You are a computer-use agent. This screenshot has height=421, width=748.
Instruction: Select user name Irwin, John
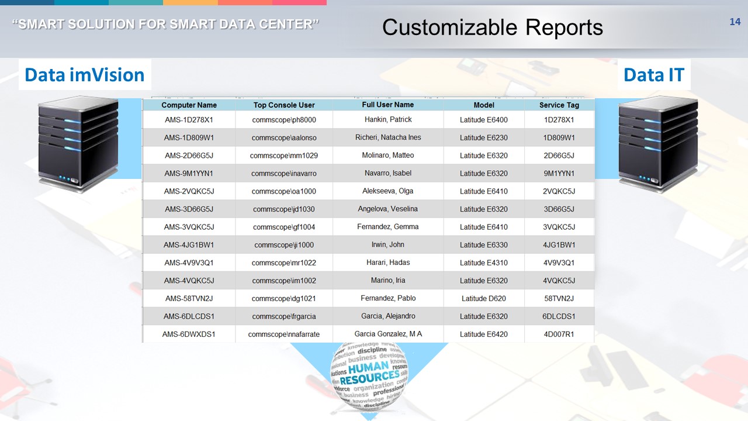(x=388, y=244)
